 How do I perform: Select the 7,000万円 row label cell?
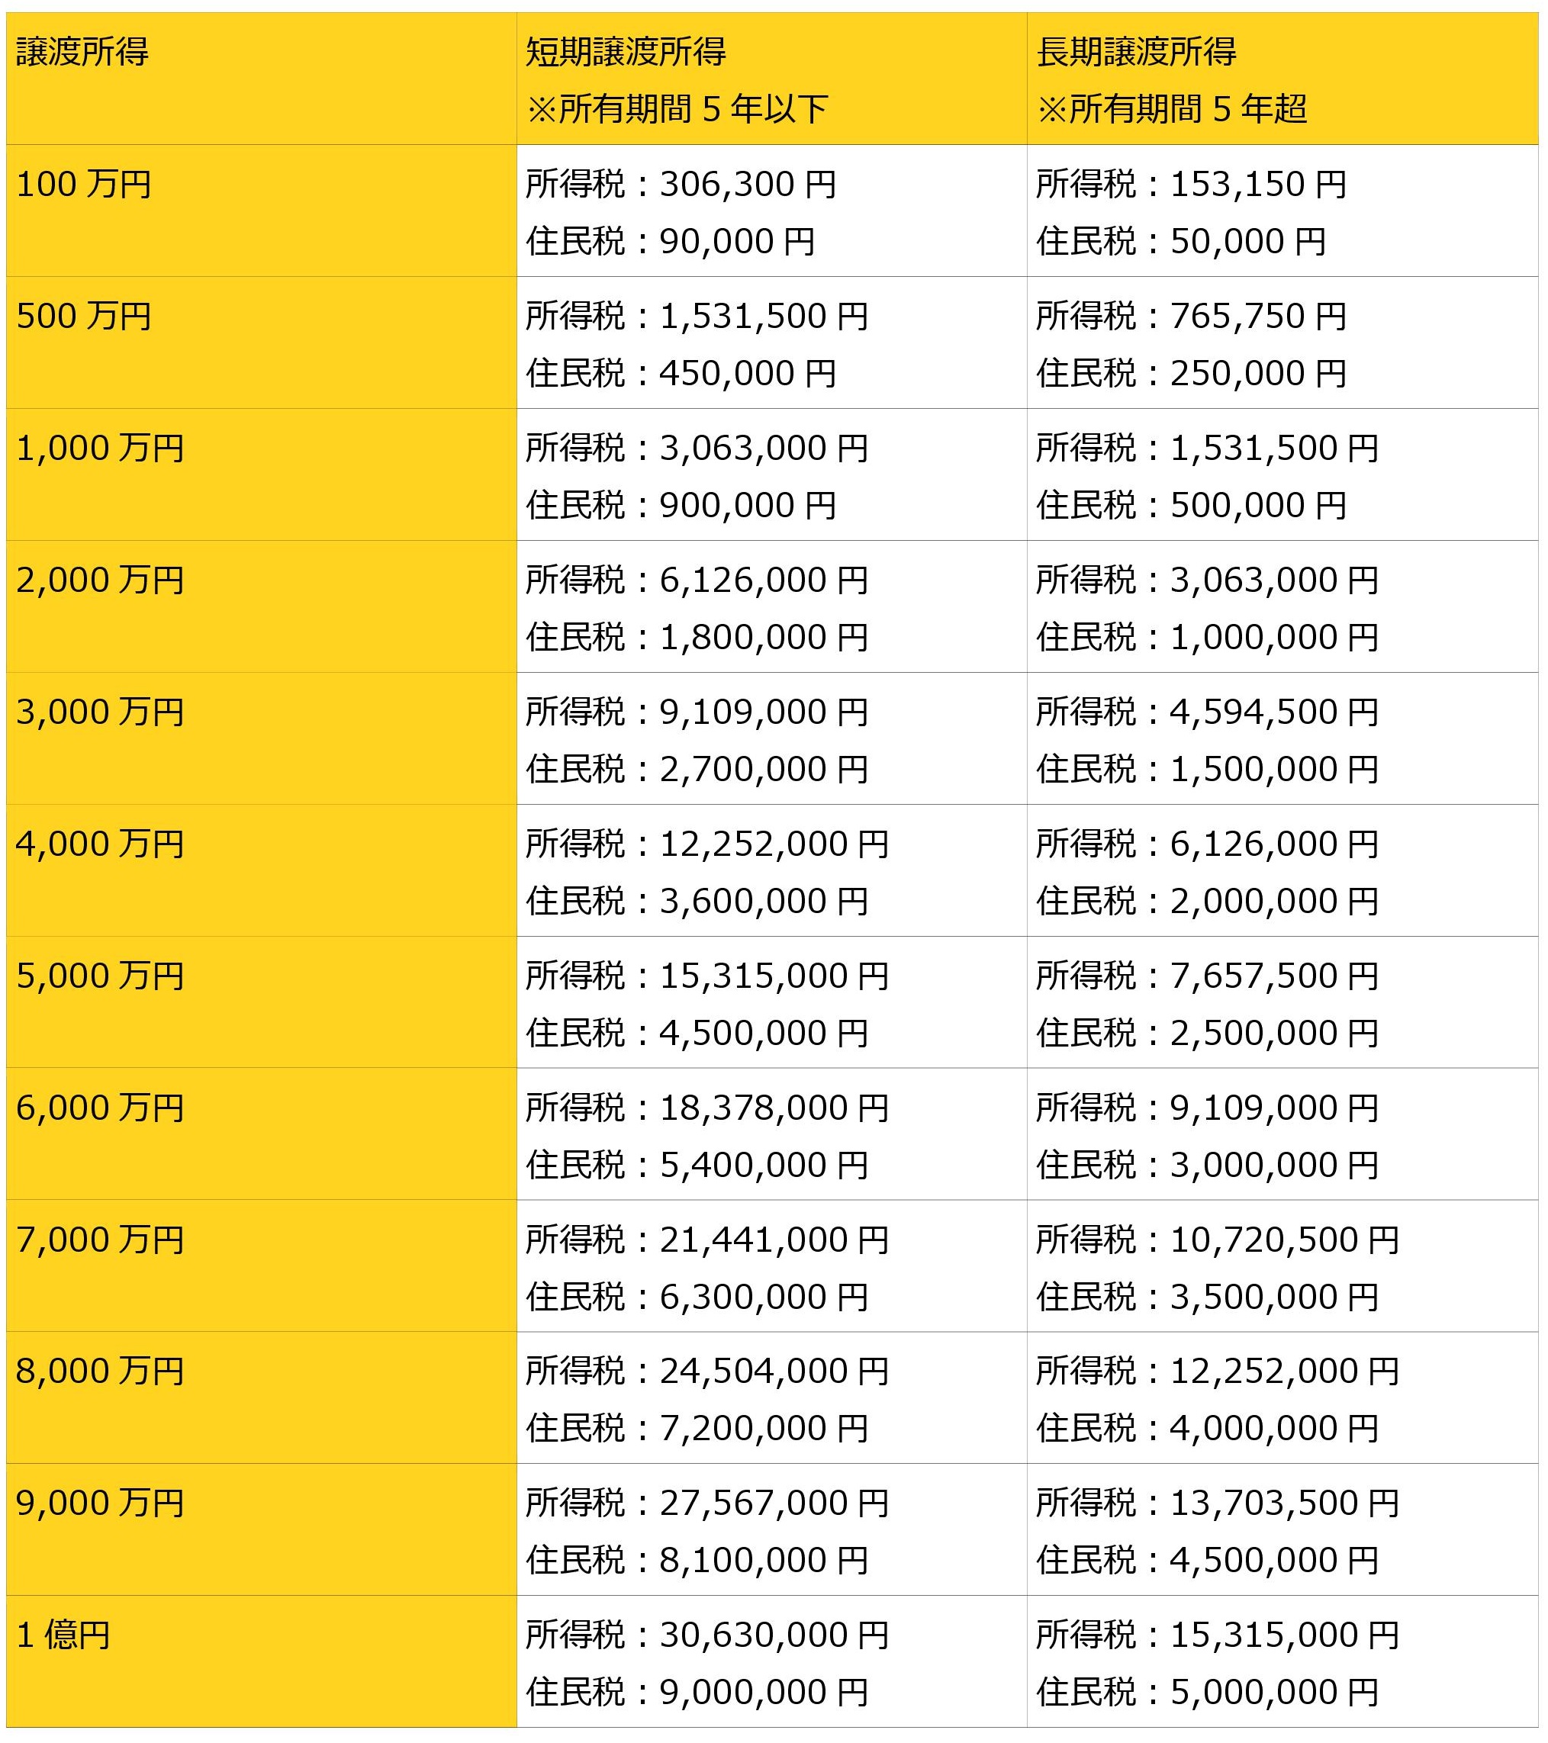100,1240
